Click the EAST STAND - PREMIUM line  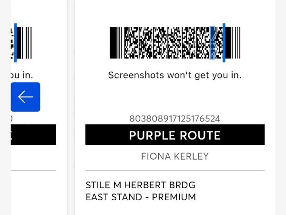point(141,197)
